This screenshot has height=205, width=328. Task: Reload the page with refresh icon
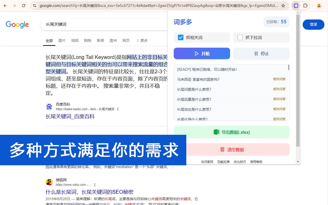tap(24, 5)
